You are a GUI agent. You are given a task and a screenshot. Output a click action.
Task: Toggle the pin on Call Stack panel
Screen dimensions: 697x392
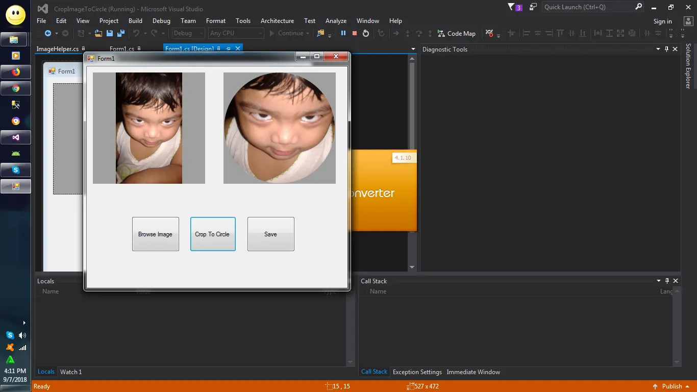pos(666,281)
